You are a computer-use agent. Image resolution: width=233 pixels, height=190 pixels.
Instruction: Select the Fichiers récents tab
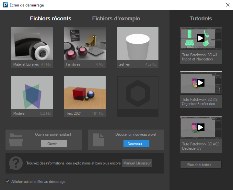click(51, 18)
